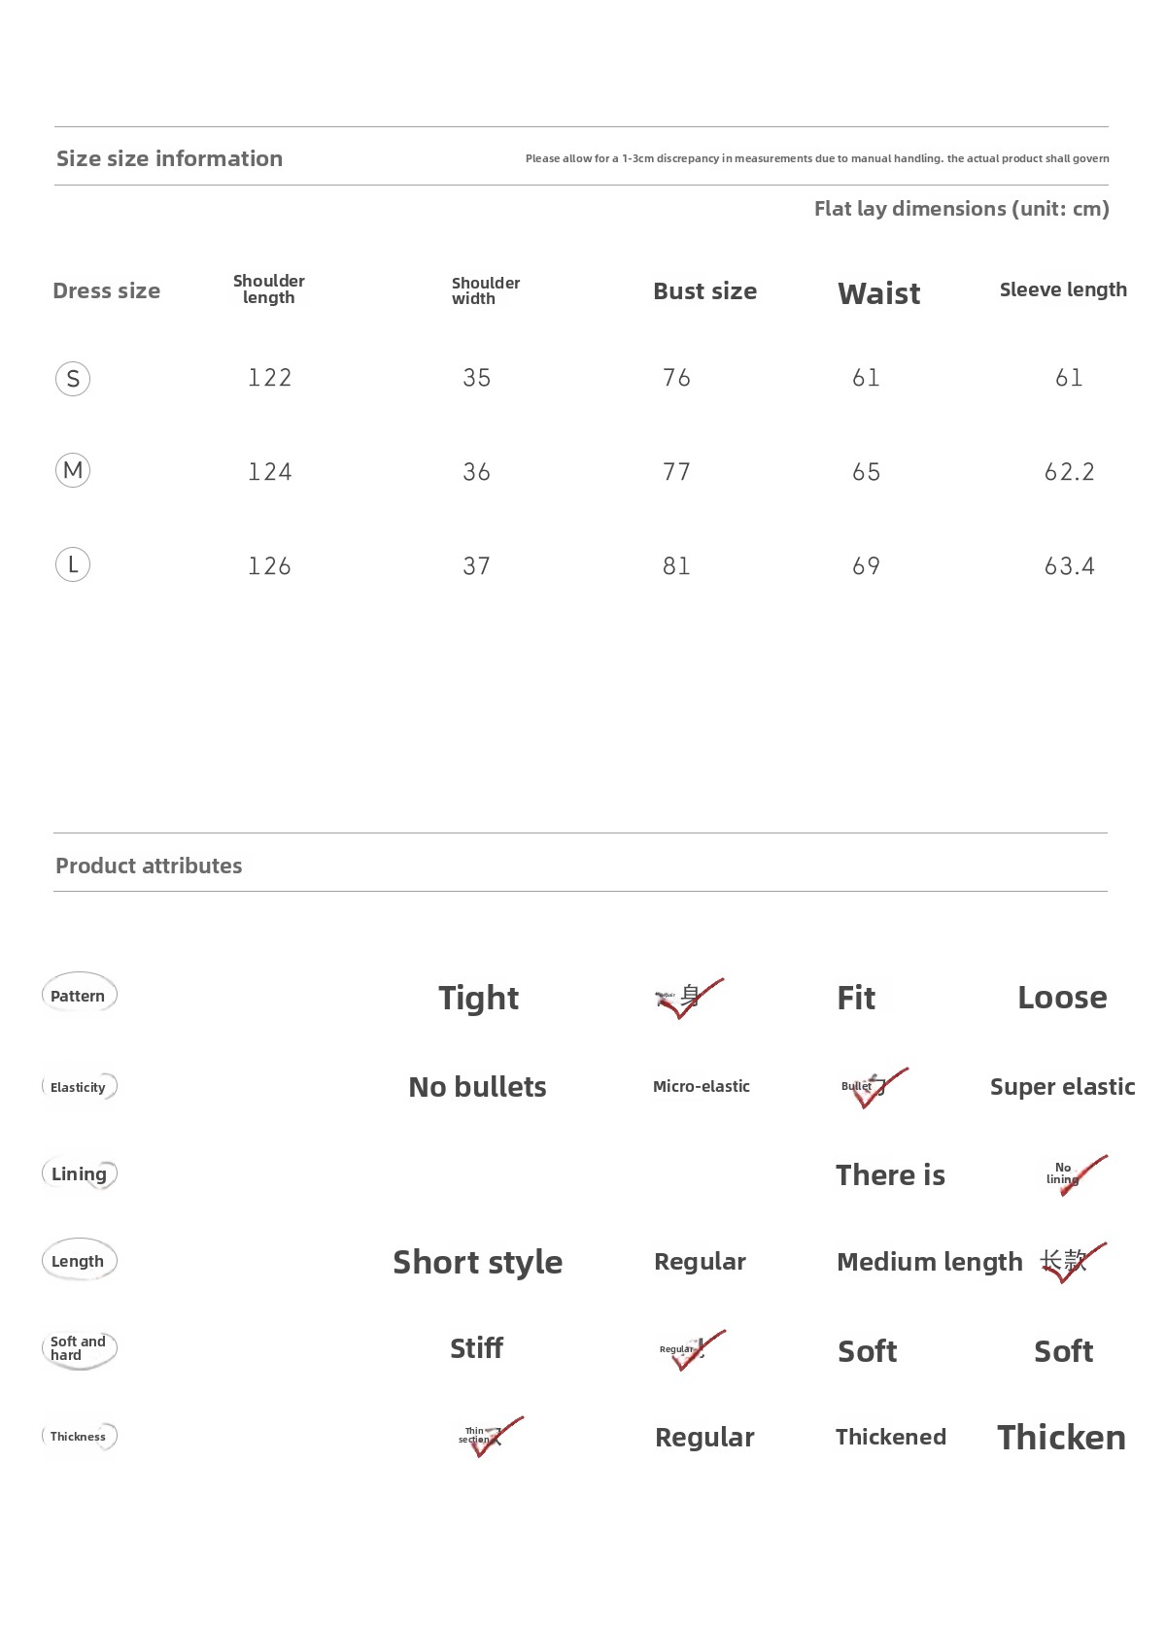Image resolution: width=1166 pixels, height=1631 pixels.
Task: Click the Lining oval badge
Action: tap(79, 1173)
